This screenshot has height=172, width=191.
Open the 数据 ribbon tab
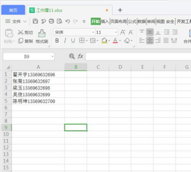click(142, 22)
